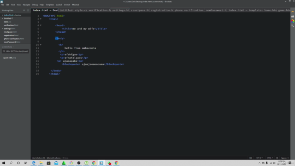
Task: Select registration.html in Working Files list
Action: click(x=11, y=35)
